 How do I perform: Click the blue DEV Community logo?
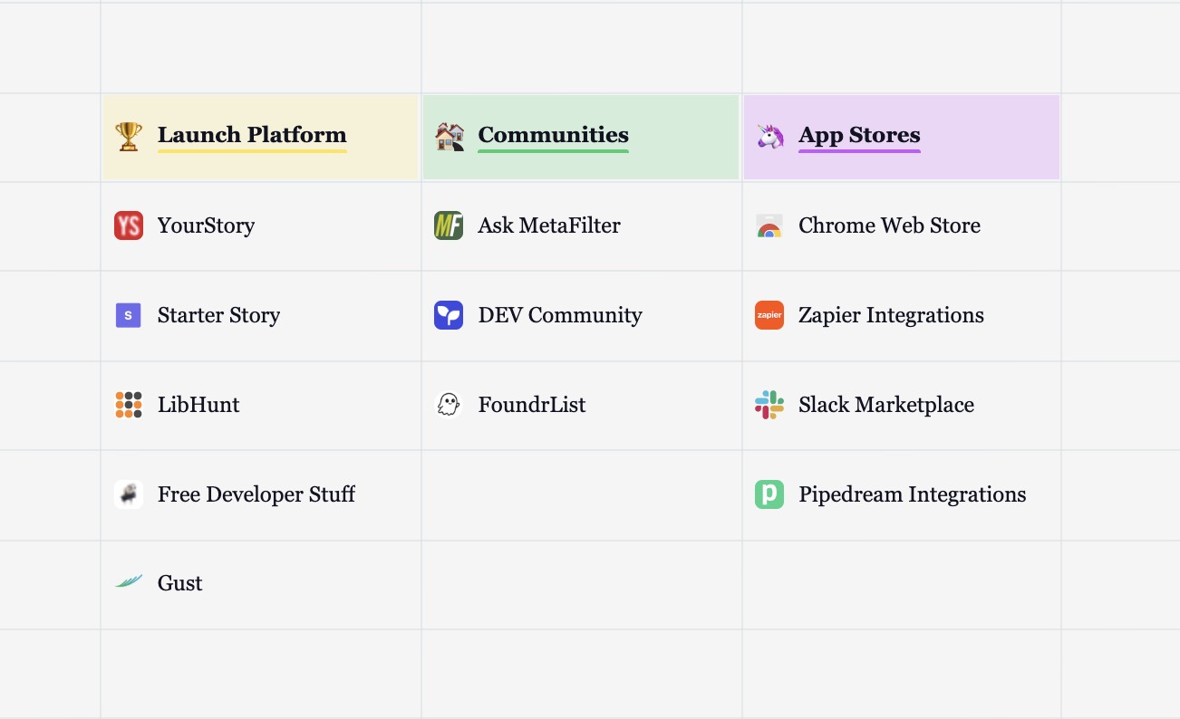[449, 315]
